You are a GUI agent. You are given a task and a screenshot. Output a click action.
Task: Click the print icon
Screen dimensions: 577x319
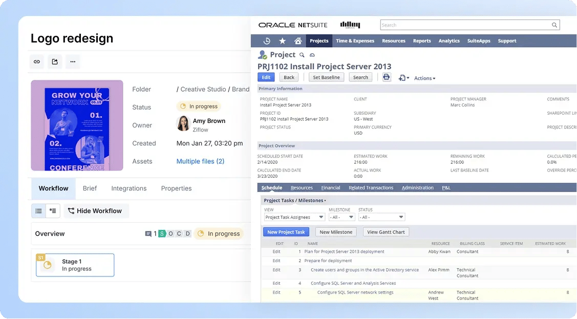387,77
